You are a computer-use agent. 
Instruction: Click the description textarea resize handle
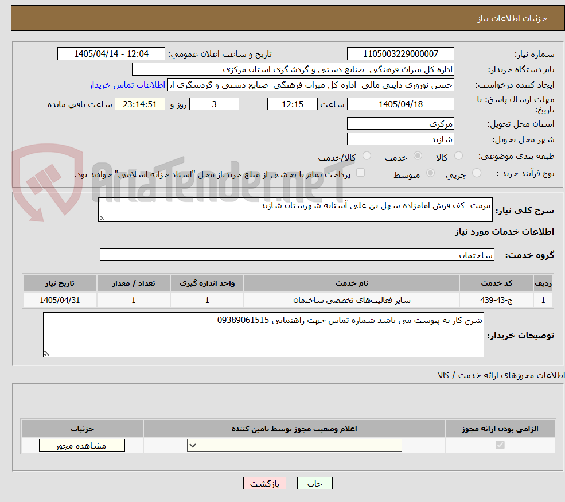[102, 217]
